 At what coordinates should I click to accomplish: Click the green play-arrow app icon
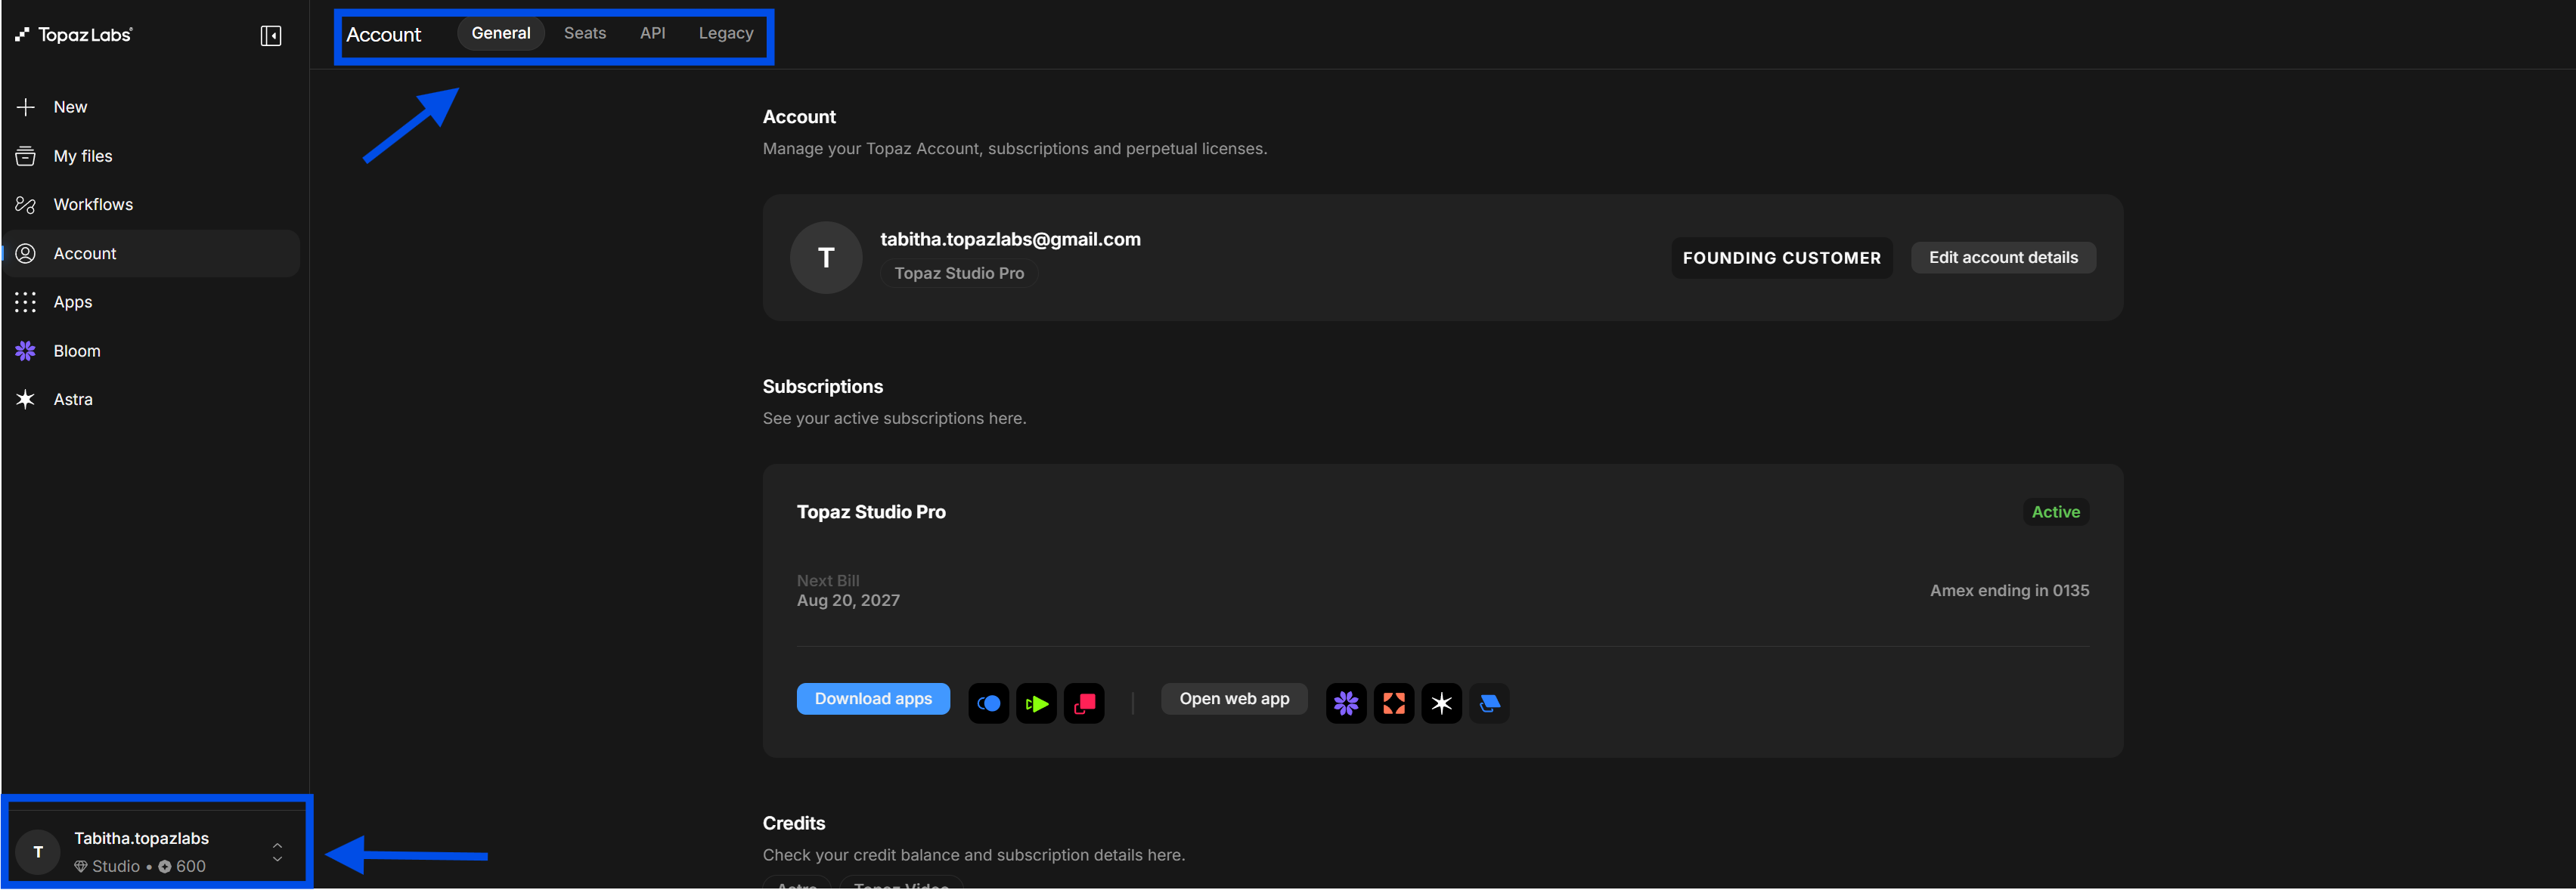(x=1036, y=703)
